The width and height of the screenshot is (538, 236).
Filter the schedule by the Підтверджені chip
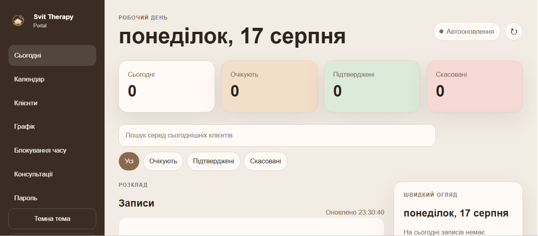[214, 161]
